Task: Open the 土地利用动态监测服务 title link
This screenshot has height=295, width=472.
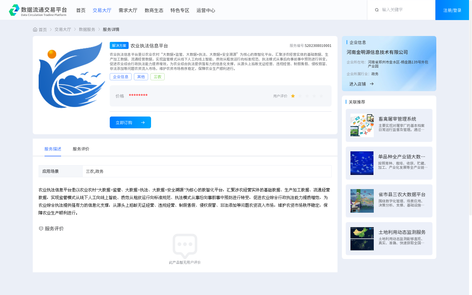Action: tap(402, 232)
